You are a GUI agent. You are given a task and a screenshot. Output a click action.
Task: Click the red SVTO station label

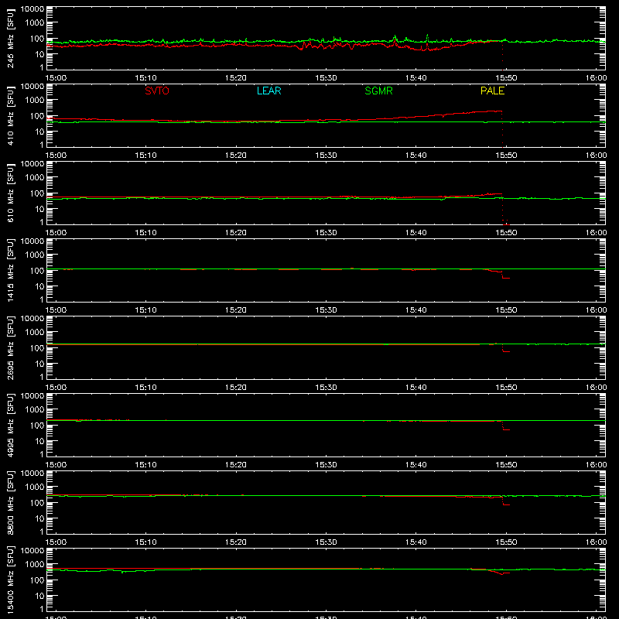pos(157,91)
